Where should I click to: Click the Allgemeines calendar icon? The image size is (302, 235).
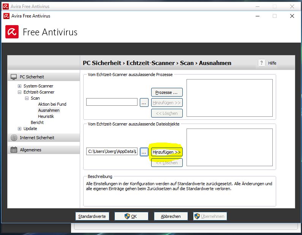[14, 150]
